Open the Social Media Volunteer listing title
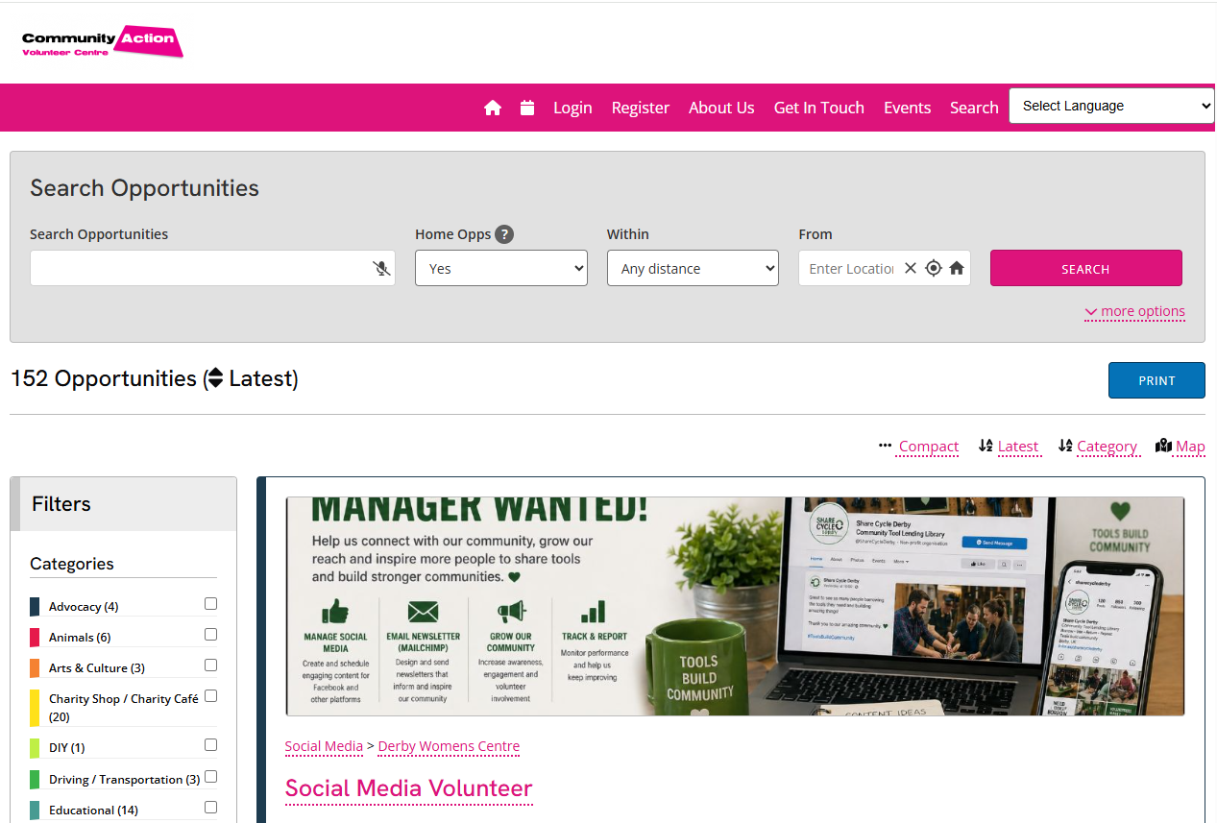1217x823 pixels. click(x=409, y=788)
